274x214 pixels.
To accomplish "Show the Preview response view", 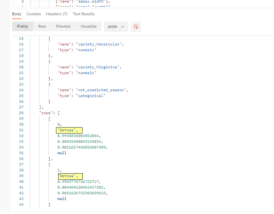I will pos(63,26).
